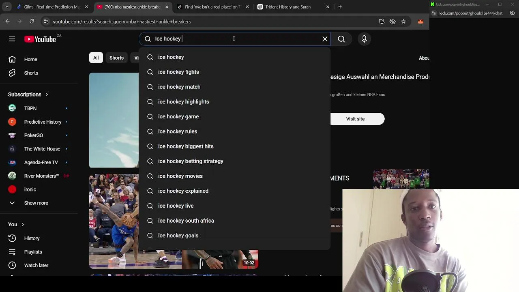Select suggestion 'ice hockey fights'
The width and height of the screenshot is (519, 292).
pyautogui.click(x=234, y=72)
